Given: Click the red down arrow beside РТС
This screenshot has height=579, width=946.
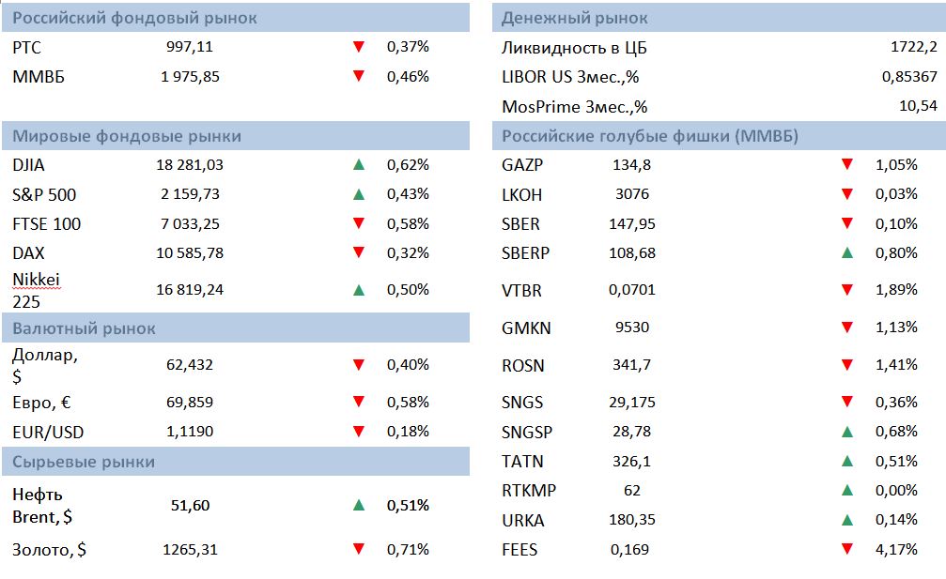Looking at the screenshot, I should click(358, 47).
